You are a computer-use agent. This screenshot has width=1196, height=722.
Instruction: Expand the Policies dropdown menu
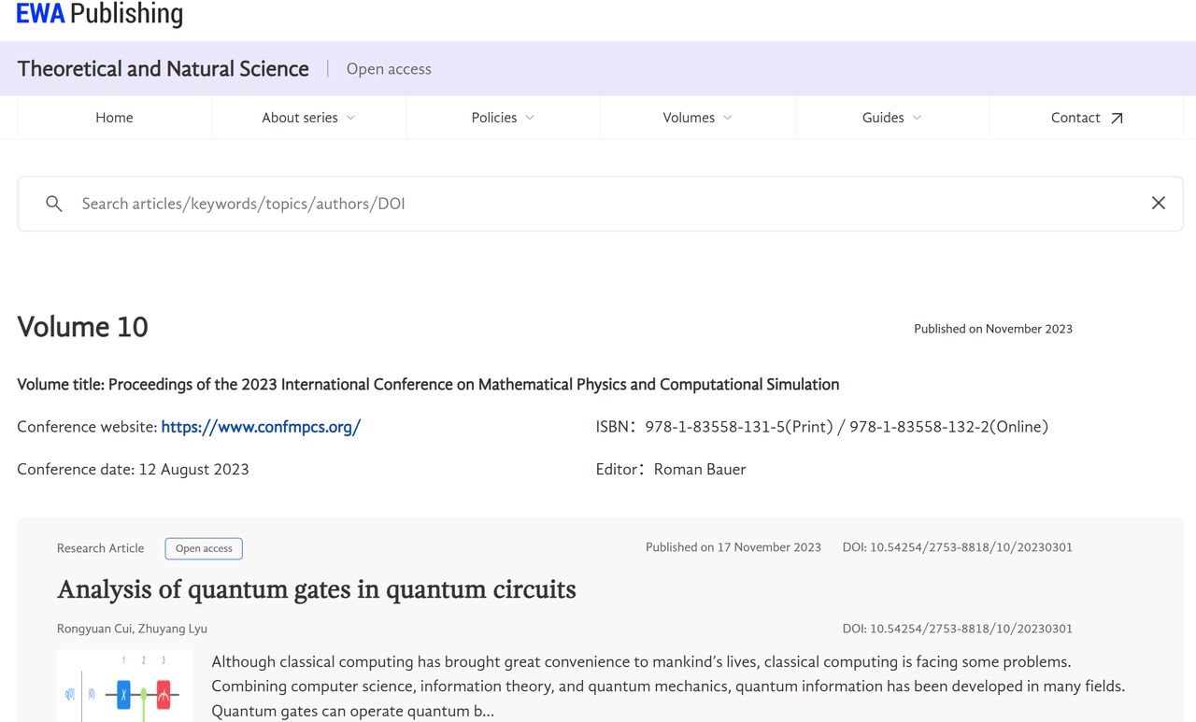point(502,118)
